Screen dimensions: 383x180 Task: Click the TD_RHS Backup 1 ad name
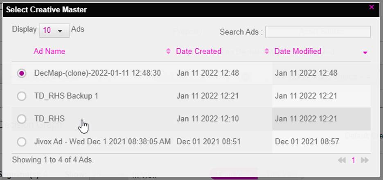tap(66, 96)
